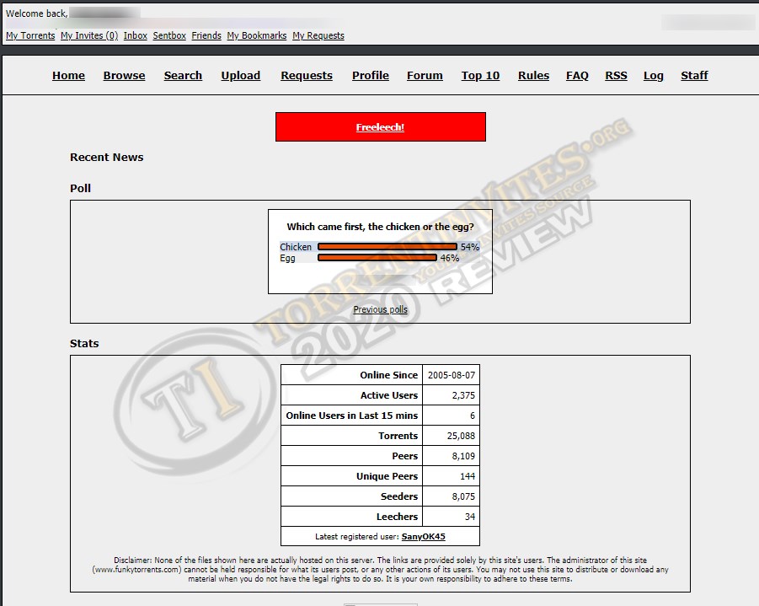This screenshot has width=759, height=606.
Task: Open My Torrents in the top bar
Action: tap(30, 36)
